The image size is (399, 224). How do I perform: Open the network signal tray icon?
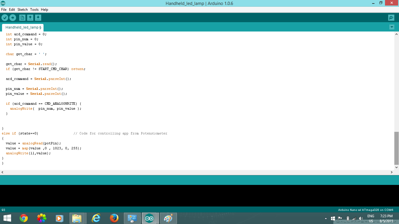(354, 218)
